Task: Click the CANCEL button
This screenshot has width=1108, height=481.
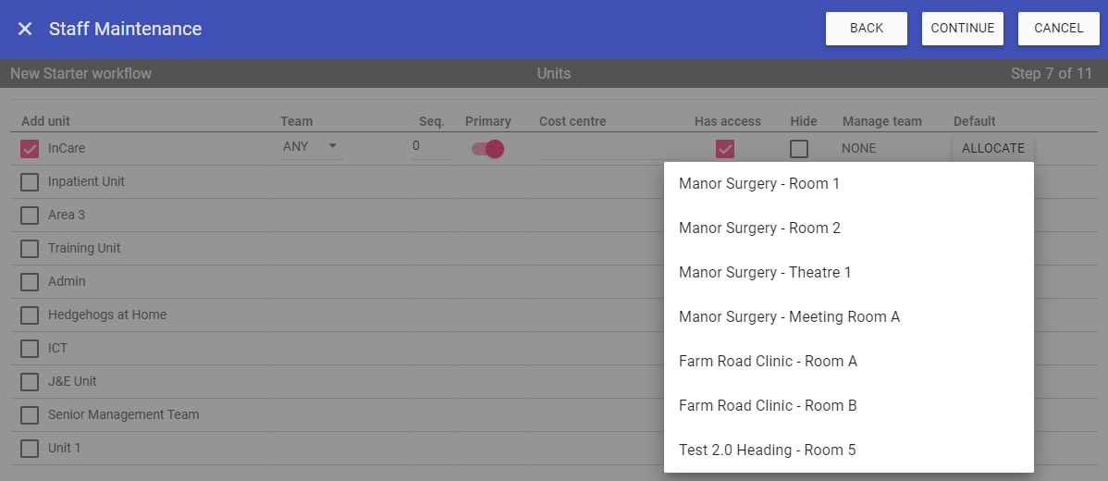Action: [x=1058, y=29]
